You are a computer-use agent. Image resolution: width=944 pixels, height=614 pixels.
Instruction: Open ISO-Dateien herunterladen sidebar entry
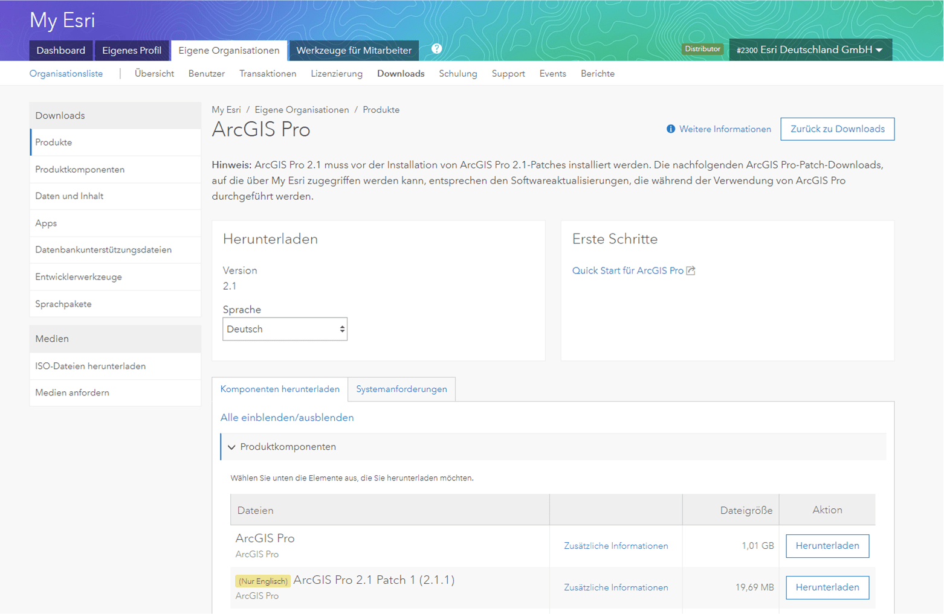pos(115,366)
